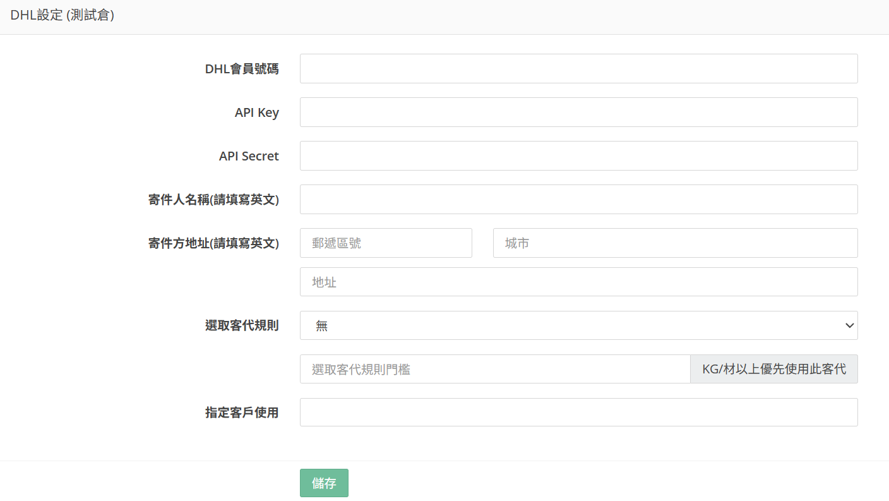889x501 pixels.
Task: Open the 選取客代規則 dropdown
Action: (x=578, y=325)
